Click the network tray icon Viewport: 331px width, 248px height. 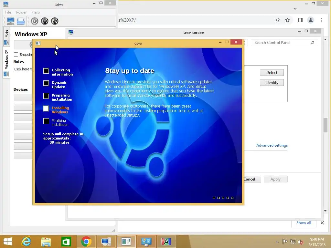click(x=293, y=242)
